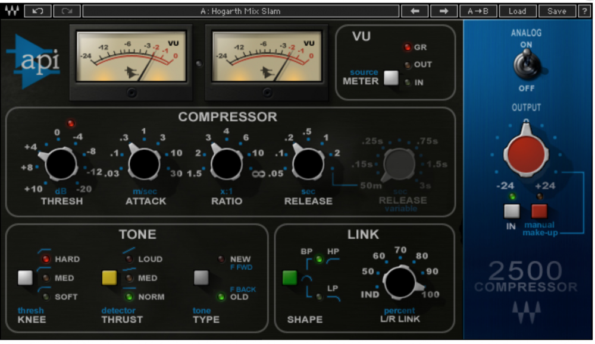Image resolution: width=595 pixels, height=344 pixels.
Task: Click the A→B copy setup button
Action: [478, 11]
